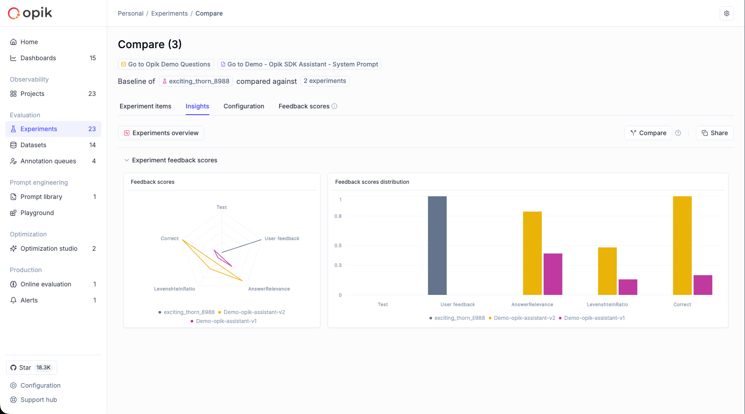
Task: Click the Share button
Action: [x=714, y=133]
